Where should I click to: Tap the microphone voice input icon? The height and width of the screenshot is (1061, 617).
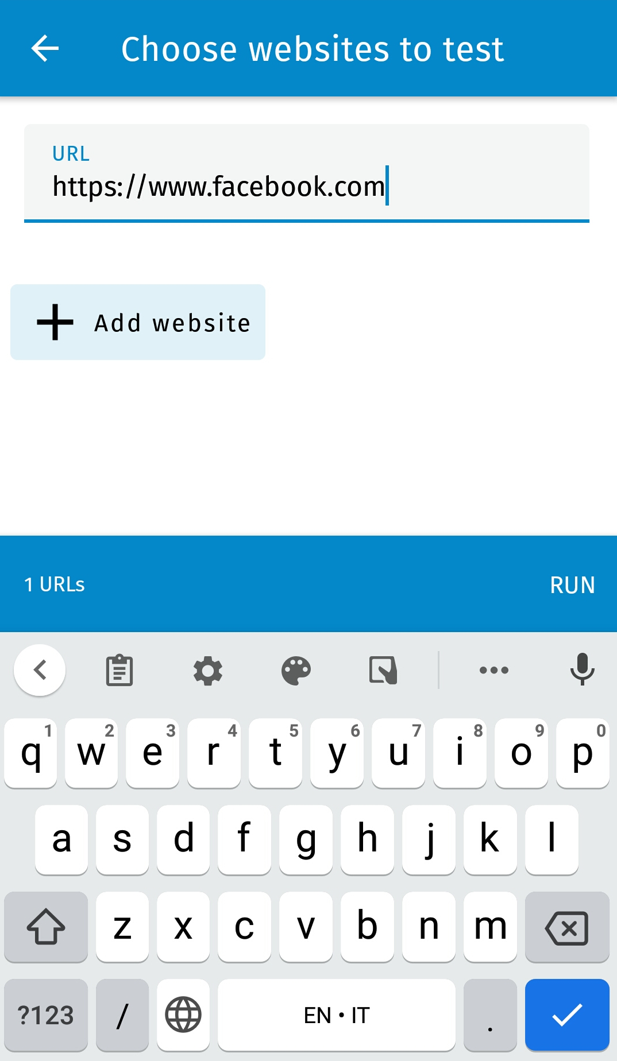[x=582, y=670]
